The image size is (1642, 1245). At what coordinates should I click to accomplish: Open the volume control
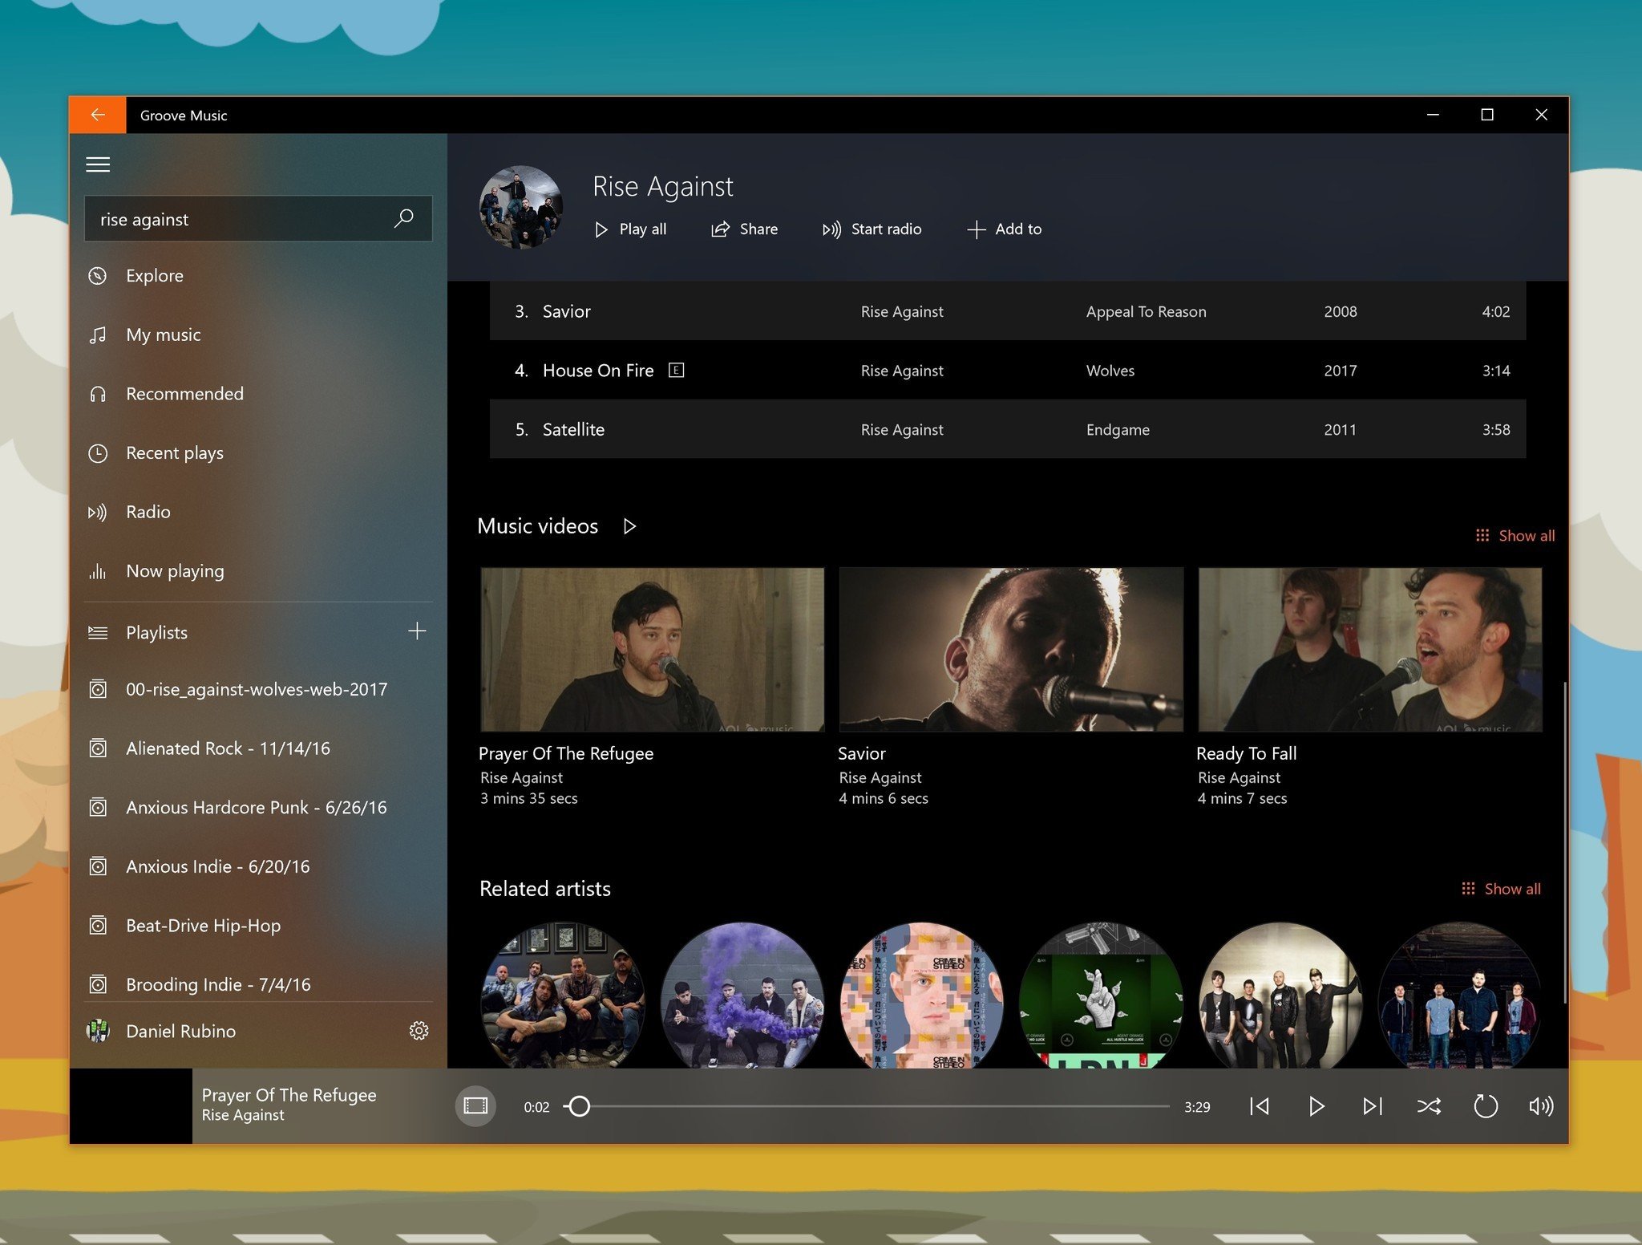[1541, 1106]
